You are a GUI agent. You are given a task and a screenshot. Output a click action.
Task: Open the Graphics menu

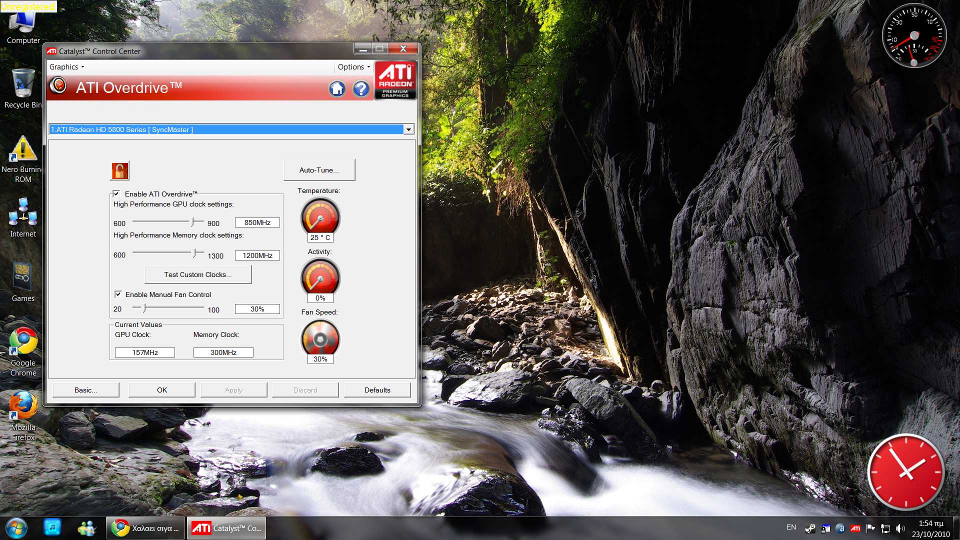(66, 67)
